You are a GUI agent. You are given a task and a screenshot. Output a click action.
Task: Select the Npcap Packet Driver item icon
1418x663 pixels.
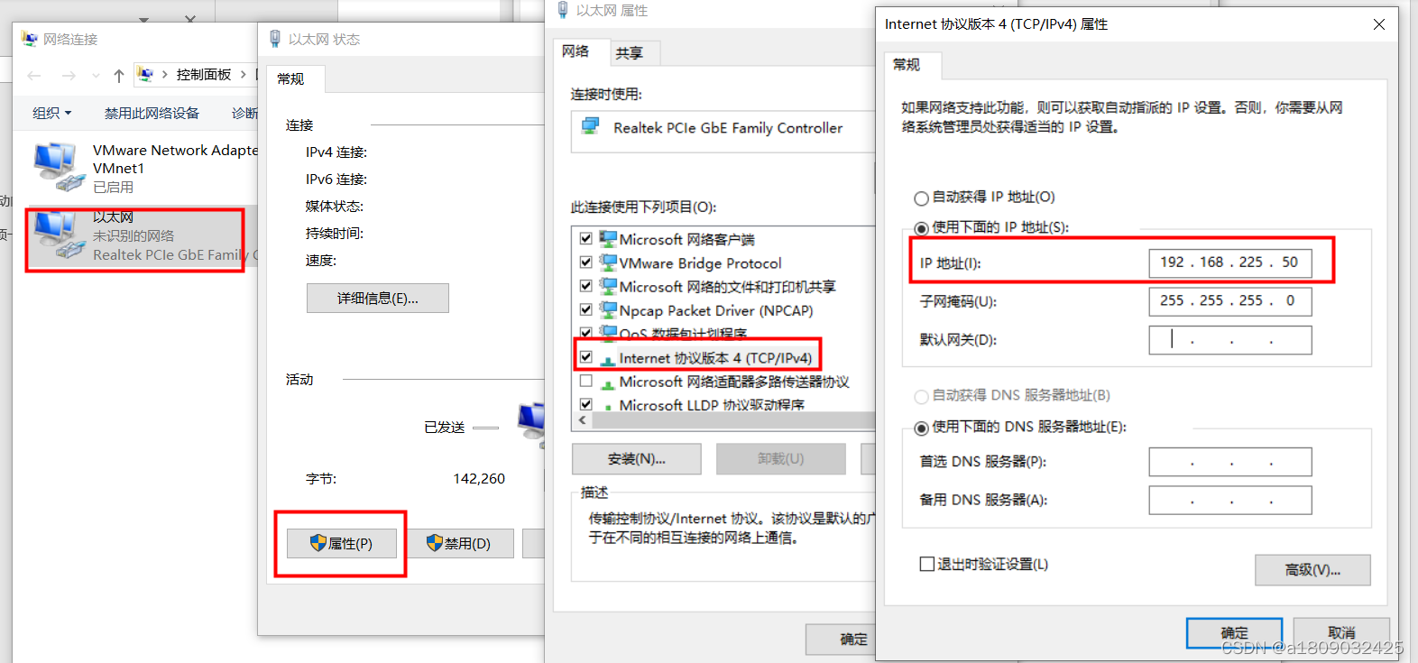coord(609,310)
